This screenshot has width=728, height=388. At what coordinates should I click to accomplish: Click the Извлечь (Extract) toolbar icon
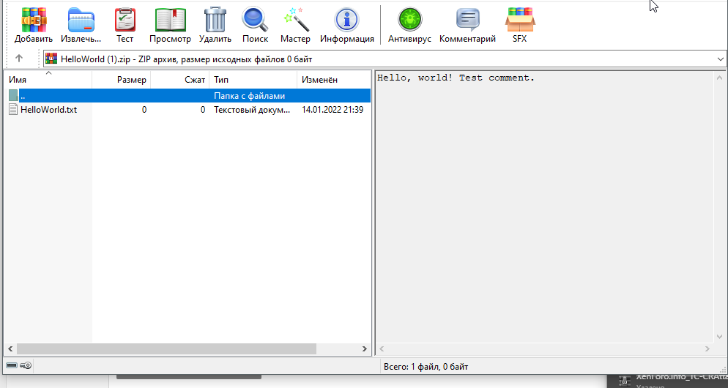click(x=81, y=24)
